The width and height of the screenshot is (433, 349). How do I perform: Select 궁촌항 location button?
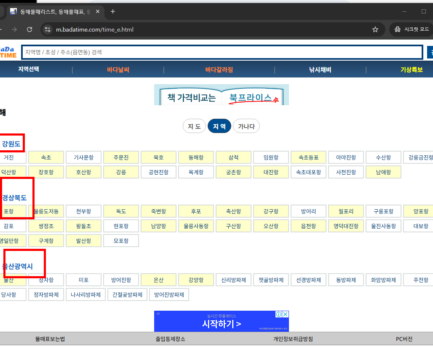[233, 172]
